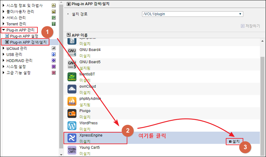The width and height of the screenshot is (266, 157).
Task: Expand 고급 기능 설정 tree node
Action: click(x=3, y=73)
